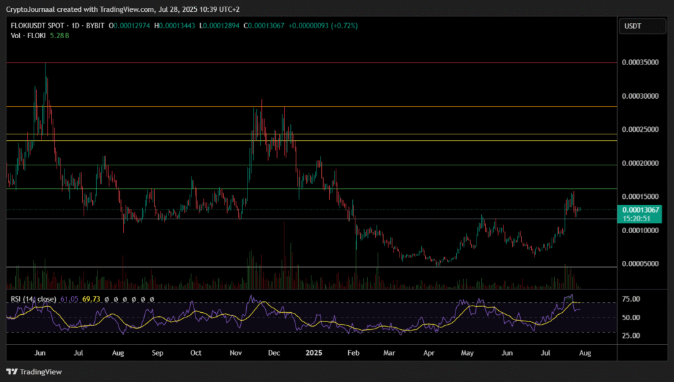This screenshot has height=382, width=674.
Task: Click the May label on time axis
Action: (x=467, y=353)
